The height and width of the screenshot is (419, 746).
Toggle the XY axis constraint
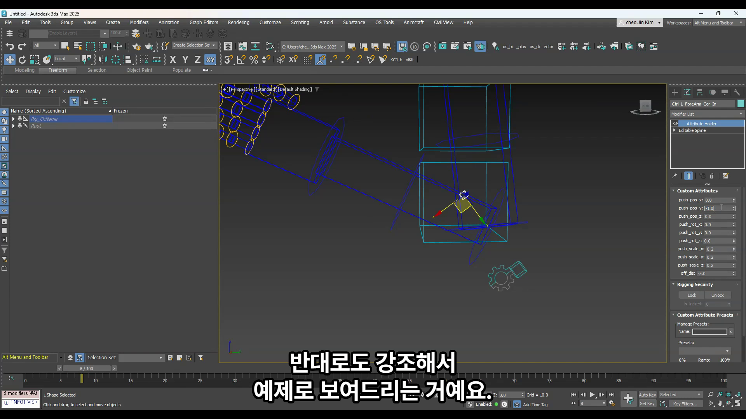tap(210, 60)
